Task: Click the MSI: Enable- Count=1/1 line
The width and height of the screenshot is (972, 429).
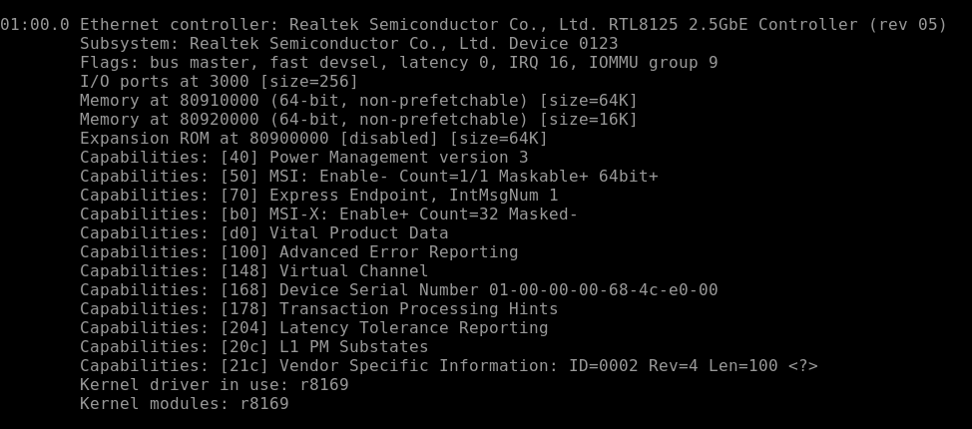Action: [x=369, y=177]
